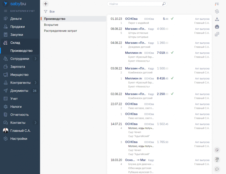Click the hamburger menu icon beside Бухгалтерия и учет
The height and width of the screenshot is (174, 226).
pos(6,11)
